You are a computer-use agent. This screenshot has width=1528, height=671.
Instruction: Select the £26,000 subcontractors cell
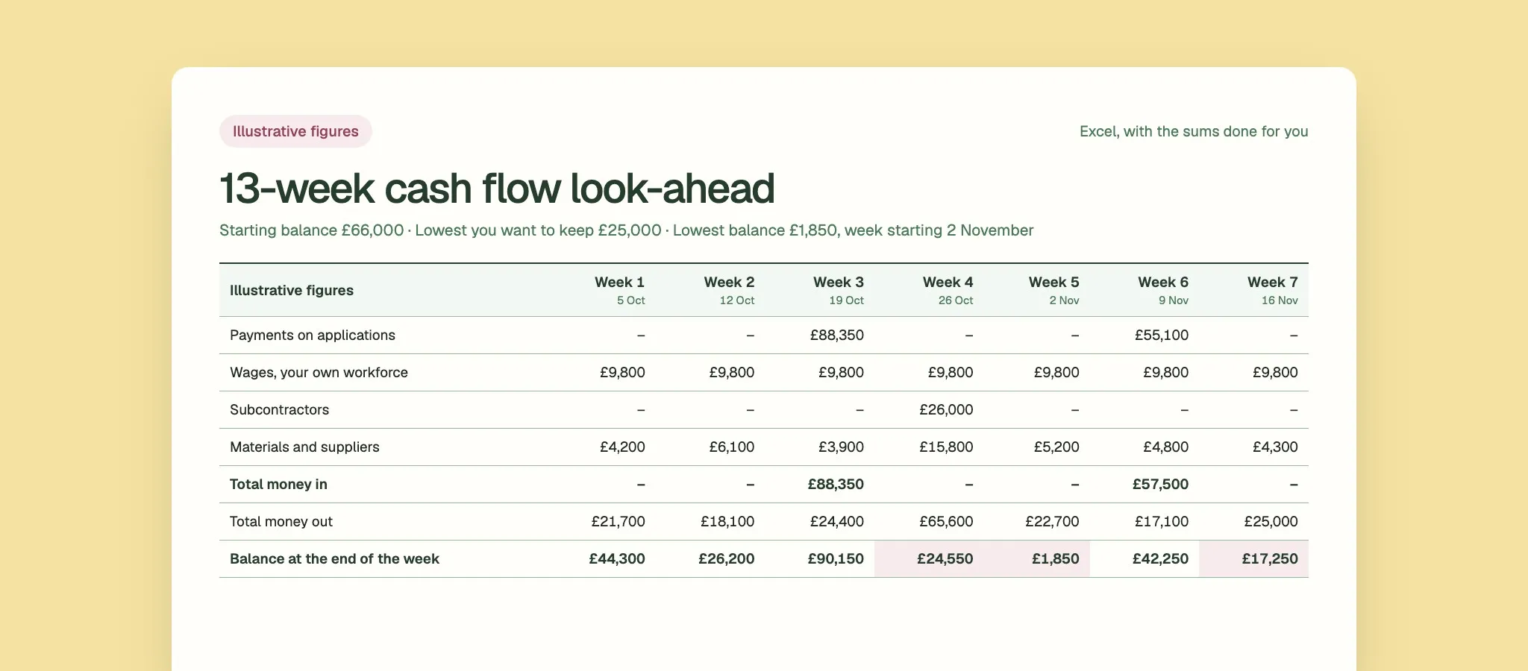point(929,410)
